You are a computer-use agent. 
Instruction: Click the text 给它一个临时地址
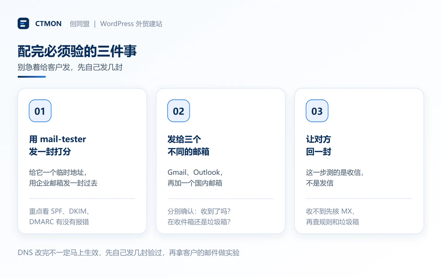click(x=58, y=172)
